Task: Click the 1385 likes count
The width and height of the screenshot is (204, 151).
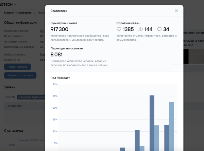Action: [x=128, y=29]
